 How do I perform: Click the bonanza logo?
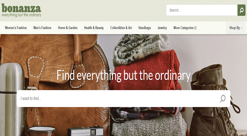21,10
